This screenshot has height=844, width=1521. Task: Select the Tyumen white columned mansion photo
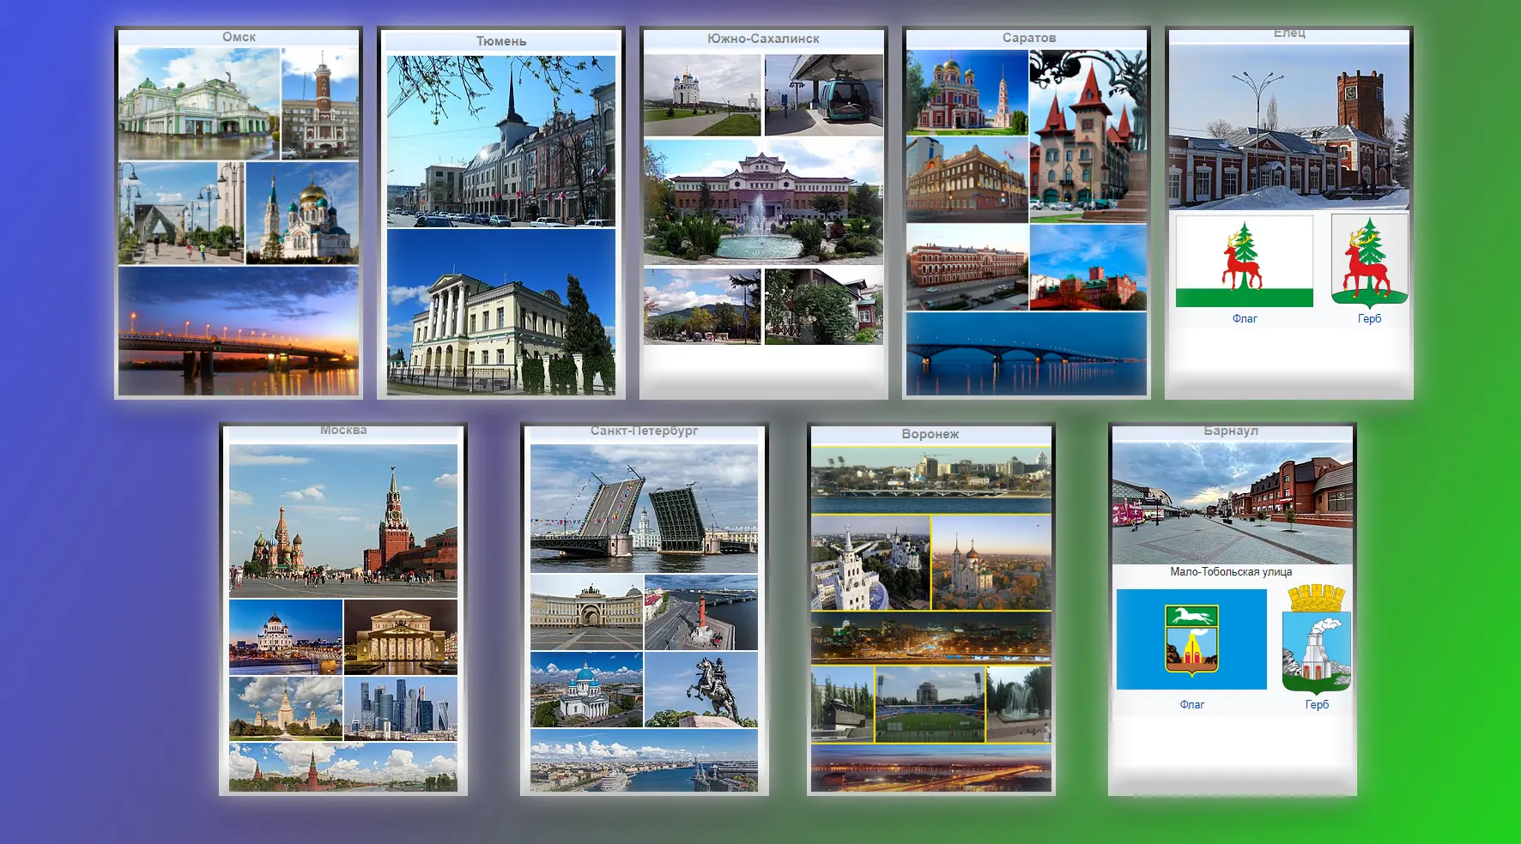pyautogui.click(x=500, y=312)
